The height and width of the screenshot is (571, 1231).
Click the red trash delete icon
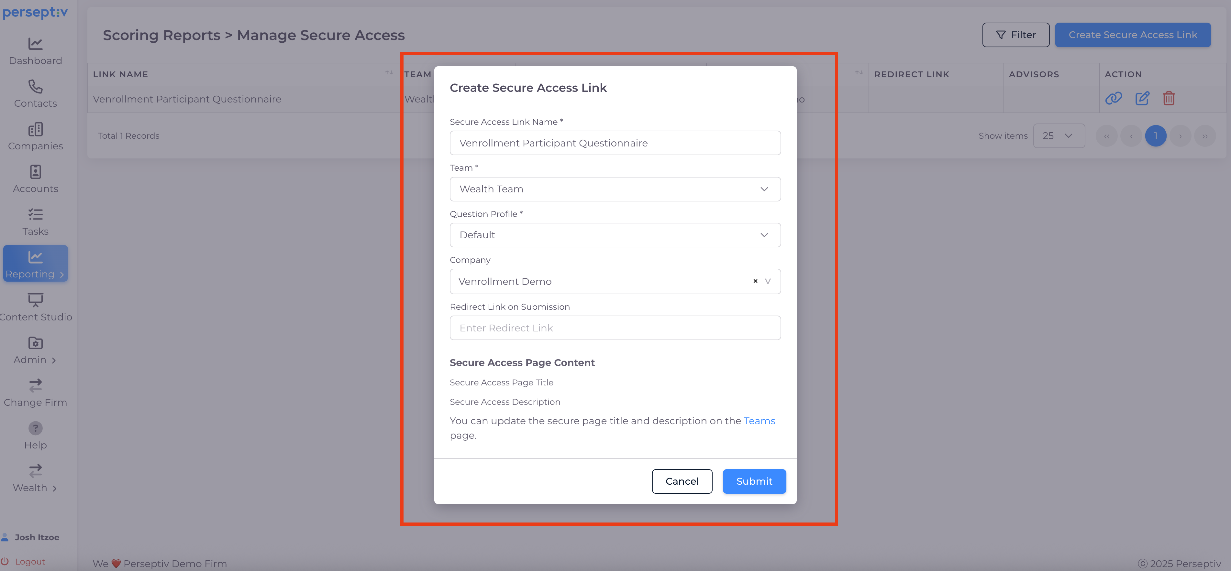point(1169,98)
